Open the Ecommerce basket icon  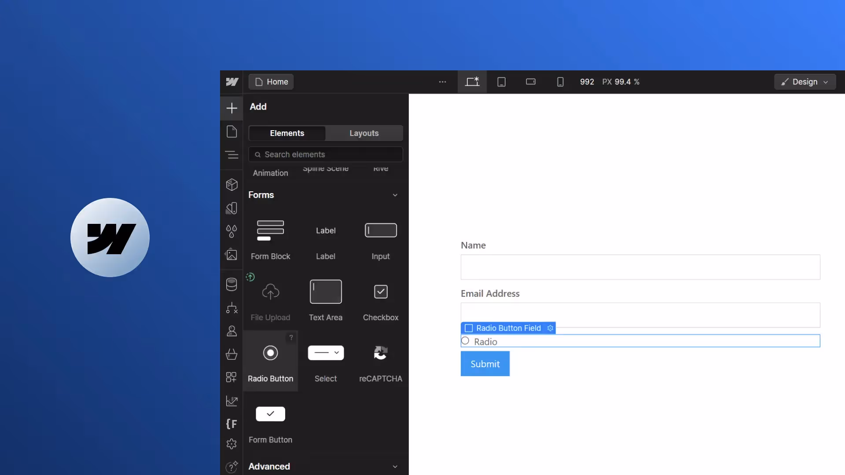click(231, 354)
